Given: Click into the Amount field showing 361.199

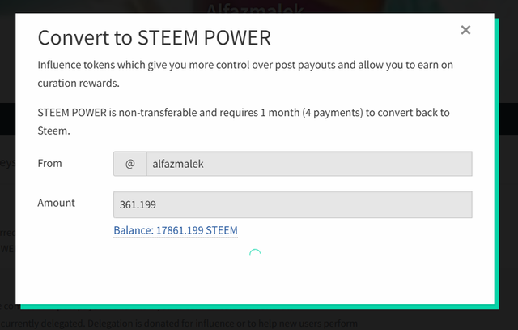Looking at the screenshot, I should coord(292,204).
